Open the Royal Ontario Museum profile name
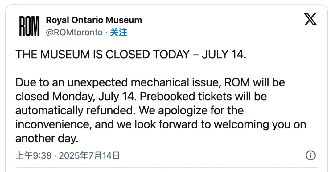This screenshot has width=333, height=172. tap(94, 20)
